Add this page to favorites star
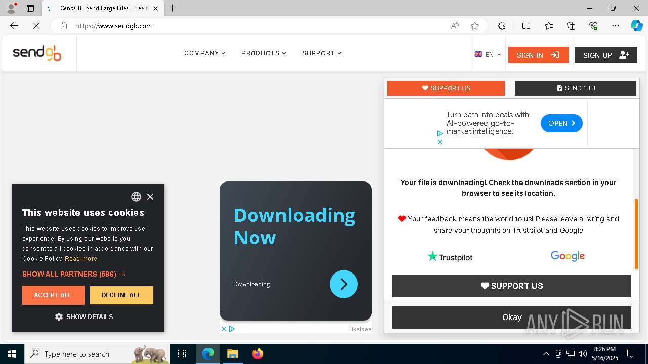The height and width of the screenshot is (364, 648). click(x=475, y=26)
